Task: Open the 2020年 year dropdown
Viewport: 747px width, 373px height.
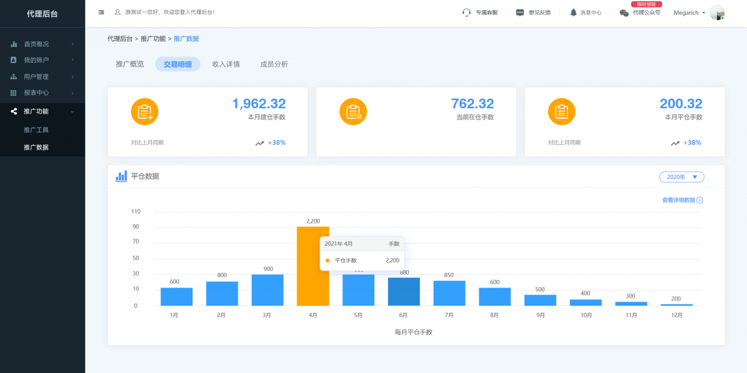Action: (x=682, y=177)
